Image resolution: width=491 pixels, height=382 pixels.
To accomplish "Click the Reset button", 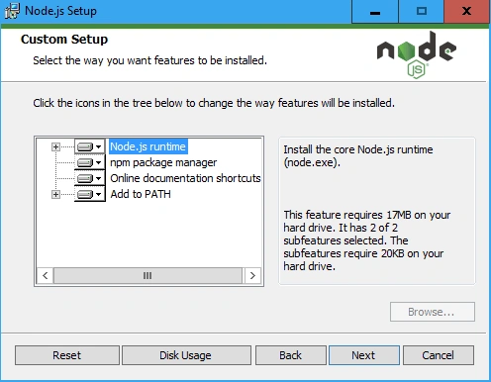I will pos(67,355).
